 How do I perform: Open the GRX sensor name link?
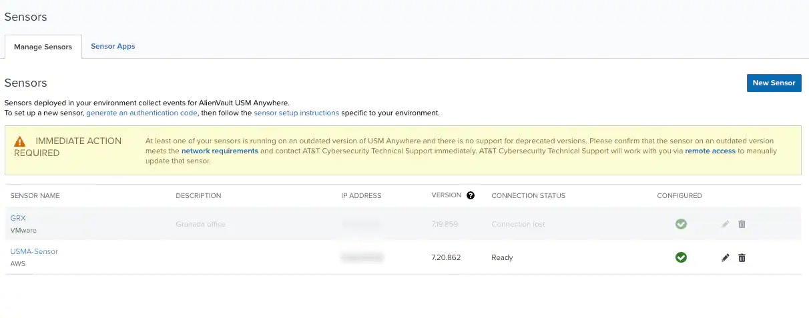(x=18, y=218)
